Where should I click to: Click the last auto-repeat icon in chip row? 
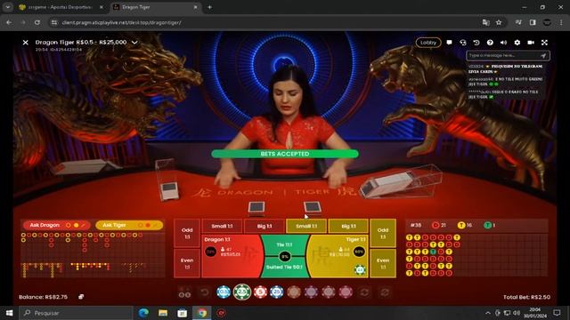[x=385, y=292]
